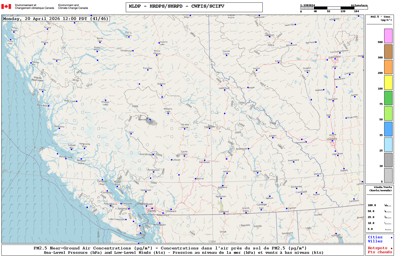Select the orange PM2.5 legend swatch
The width and height of the screenshot is (395, 257).
[388, 67]
